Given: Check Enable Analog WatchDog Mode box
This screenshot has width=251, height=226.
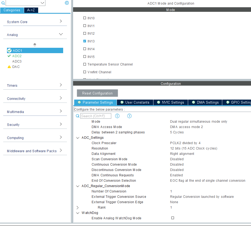Looking at the screenshot, I should [x=173, y=218].
